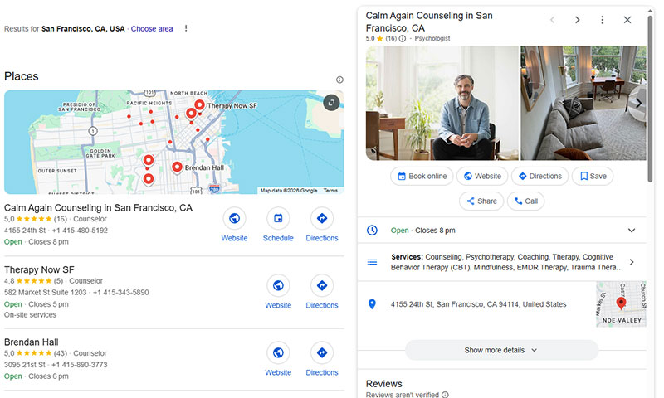Image resolution: width=664 pixels, height=398 pixels.
Task: Open the details panel more options menu
Action: pos(603,20)
